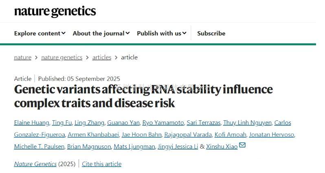Open author Michelle T. Paulsen
Viewport: 325px width, 173px height.
[39, 146]
